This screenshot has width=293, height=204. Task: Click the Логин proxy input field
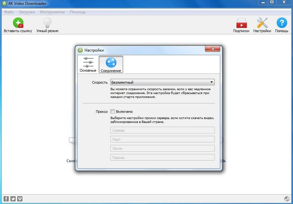162,149
